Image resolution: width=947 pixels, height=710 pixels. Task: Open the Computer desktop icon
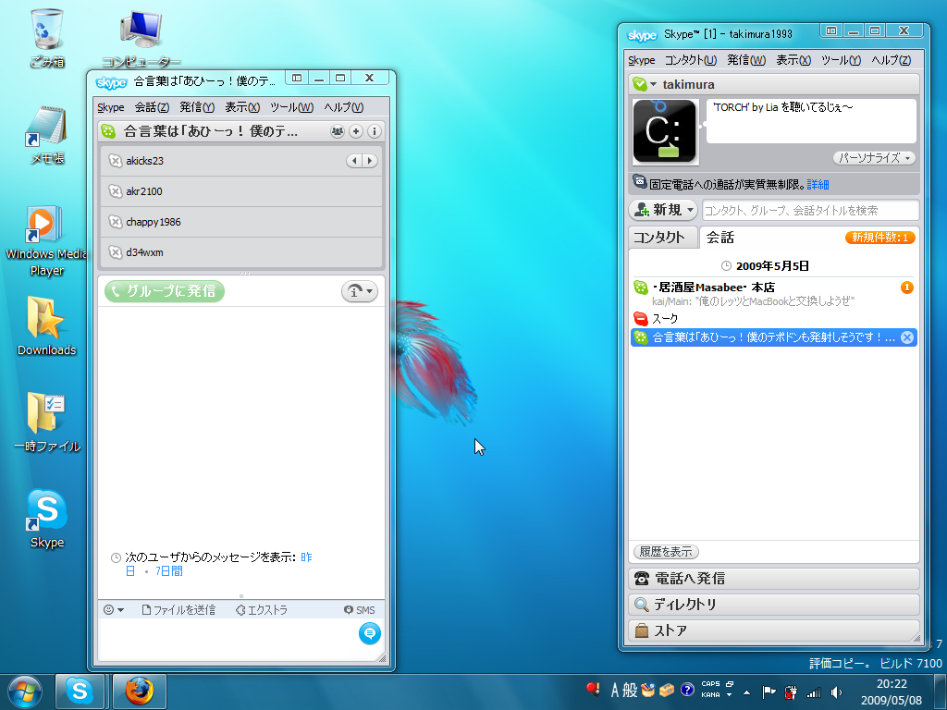point(141,37)
